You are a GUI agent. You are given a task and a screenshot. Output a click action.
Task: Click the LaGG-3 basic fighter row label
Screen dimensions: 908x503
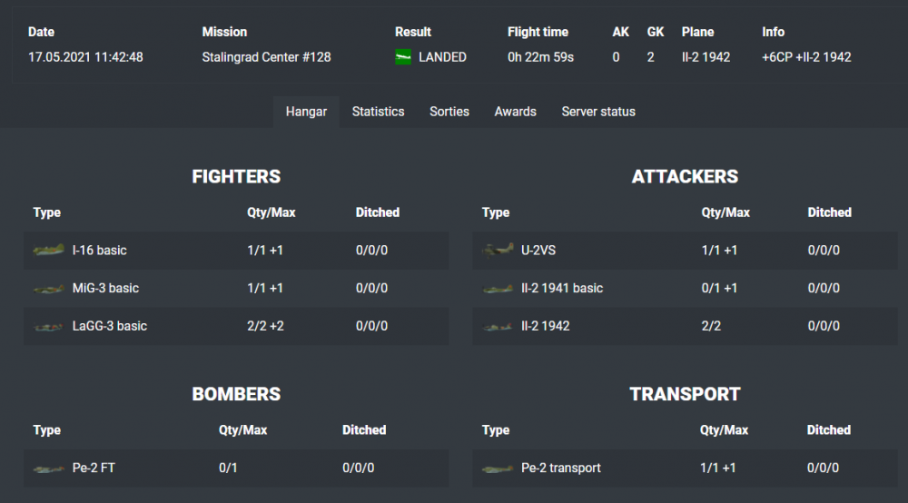pos(109,326)
